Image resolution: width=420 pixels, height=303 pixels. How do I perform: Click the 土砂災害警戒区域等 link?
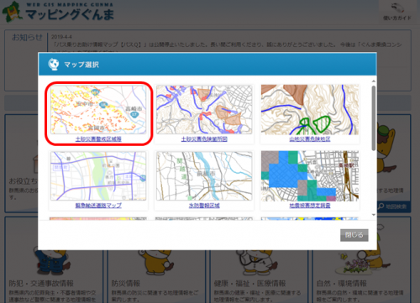98,139
